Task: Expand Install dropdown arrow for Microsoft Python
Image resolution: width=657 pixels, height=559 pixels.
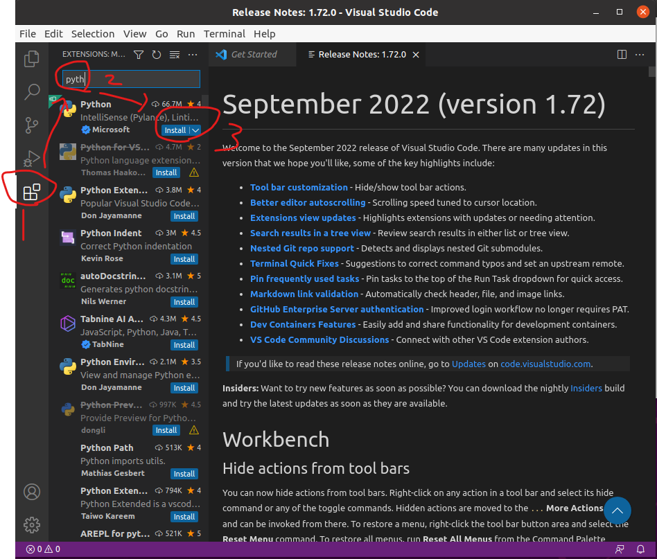Action: click(x=195, y=130)
